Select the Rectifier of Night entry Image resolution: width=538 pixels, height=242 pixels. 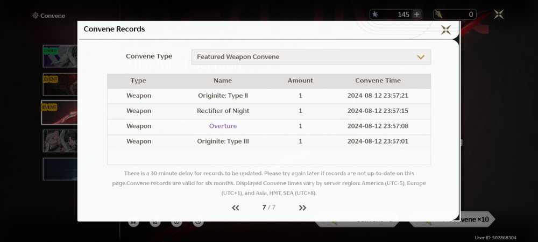pyautogui.click(x=223, y=111)
